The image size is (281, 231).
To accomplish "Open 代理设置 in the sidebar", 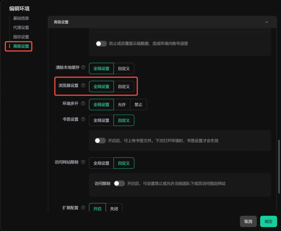I will click(x=21, y=27).
